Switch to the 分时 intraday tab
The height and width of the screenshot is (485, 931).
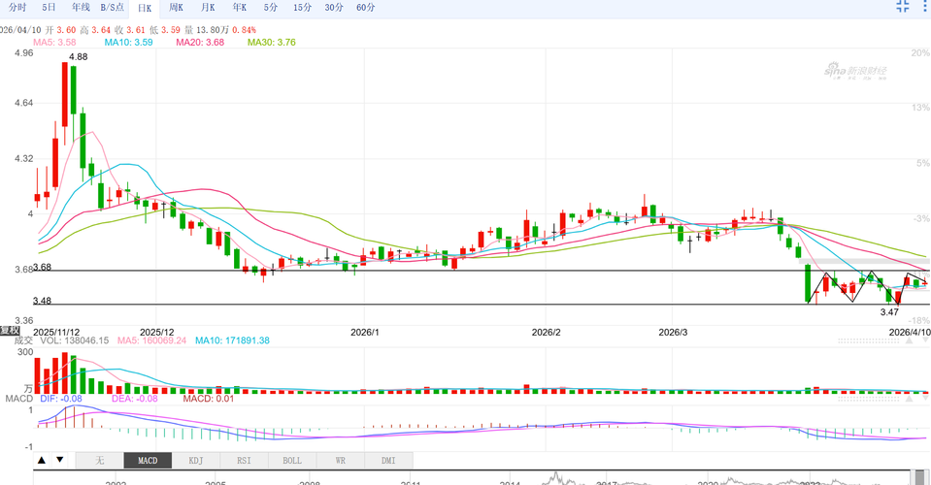[17, 7]
